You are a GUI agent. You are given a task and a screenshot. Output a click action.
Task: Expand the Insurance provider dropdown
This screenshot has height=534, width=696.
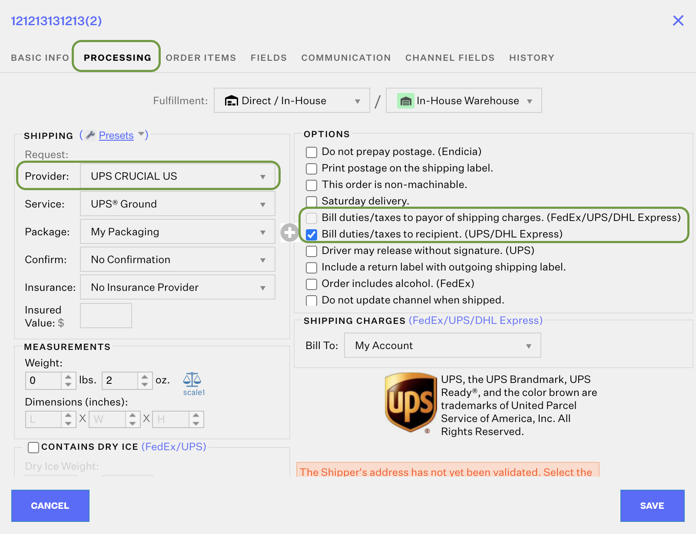pos(178,287)
